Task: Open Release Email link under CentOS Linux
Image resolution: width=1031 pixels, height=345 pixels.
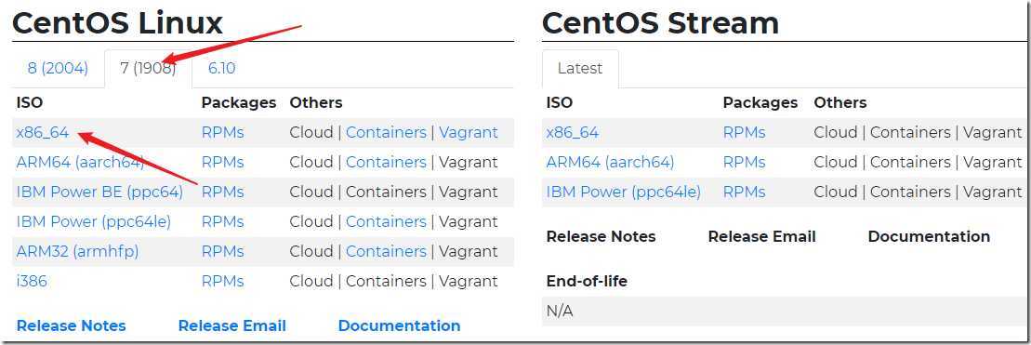Action: coord(232,326)
